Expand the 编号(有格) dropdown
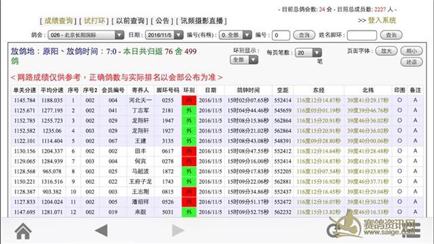This screenshot has height=244, width=434. [235, 35]
